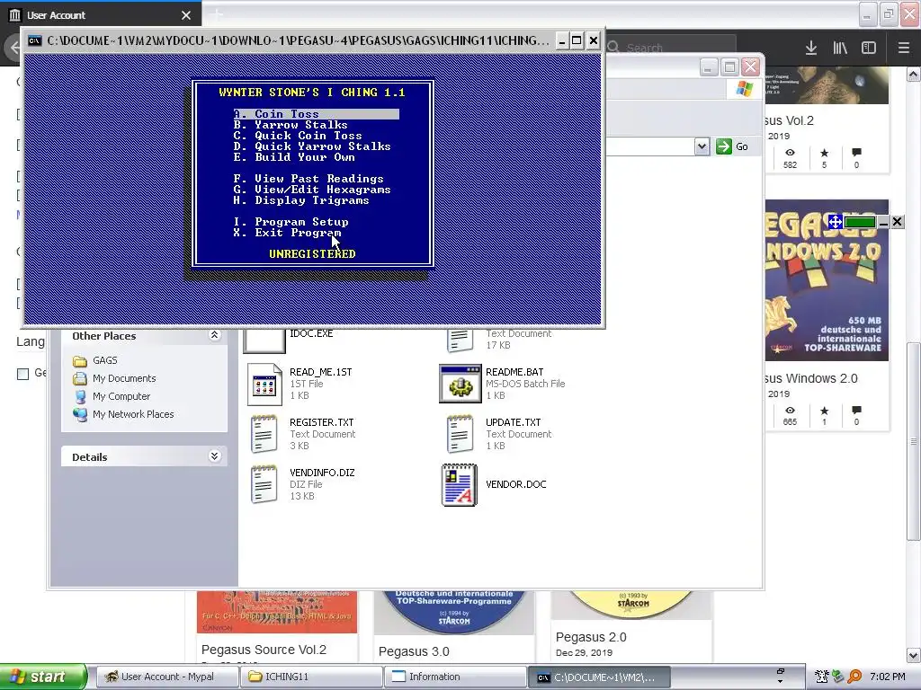Open Pegasus Vol.2 title link

point(789,120)
